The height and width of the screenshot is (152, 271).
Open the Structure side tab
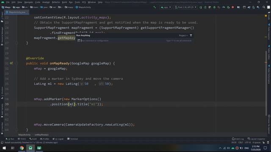2,93
